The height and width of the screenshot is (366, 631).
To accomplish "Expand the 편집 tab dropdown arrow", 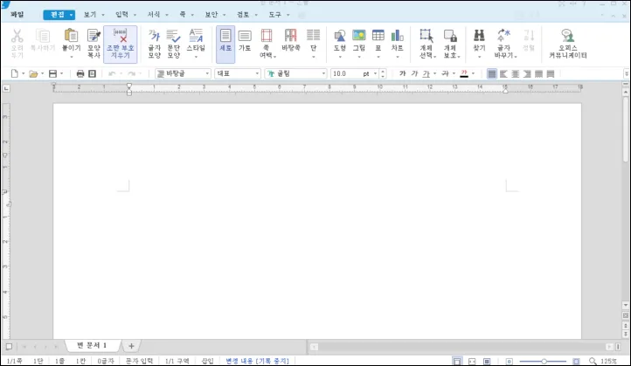I will [x=72, y=15].
